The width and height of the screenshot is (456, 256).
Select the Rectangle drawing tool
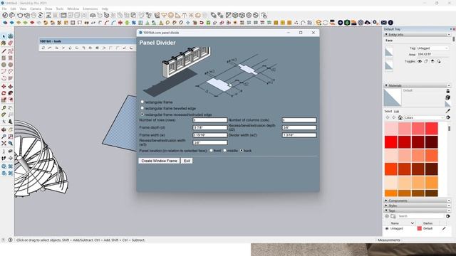4,58
